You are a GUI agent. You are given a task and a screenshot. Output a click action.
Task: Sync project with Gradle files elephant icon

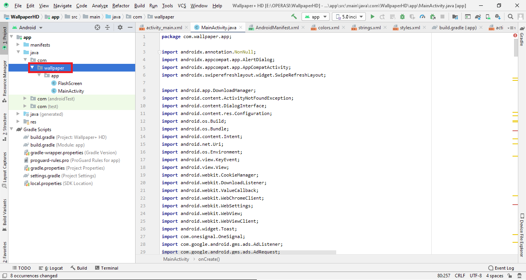478,17
